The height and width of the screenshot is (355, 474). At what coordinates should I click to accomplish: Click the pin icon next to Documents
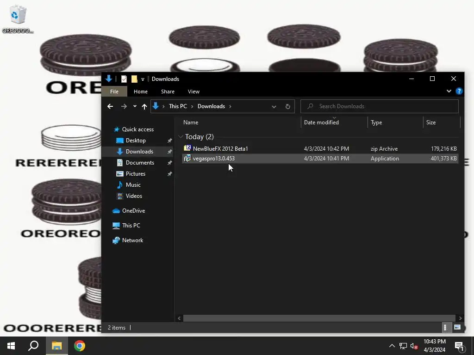click(169, 163)
